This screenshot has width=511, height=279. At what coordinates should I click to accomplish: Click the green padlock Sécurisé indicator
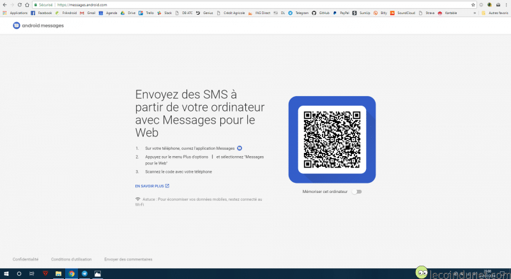[43, 5]
